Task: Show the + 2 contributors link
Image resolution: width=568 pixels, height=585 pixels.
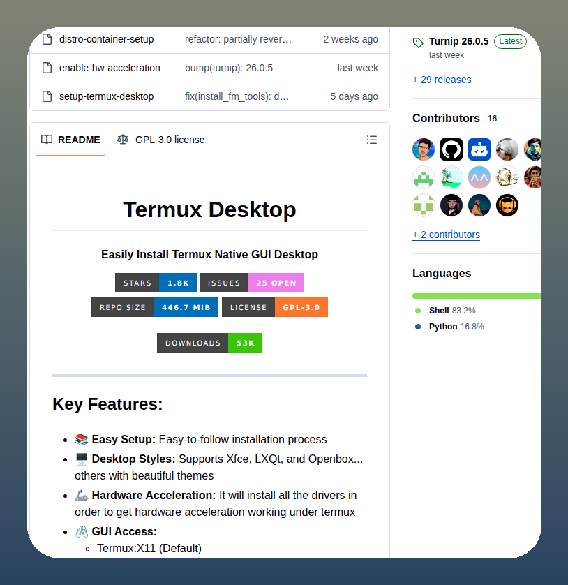Action: point(446,235)
